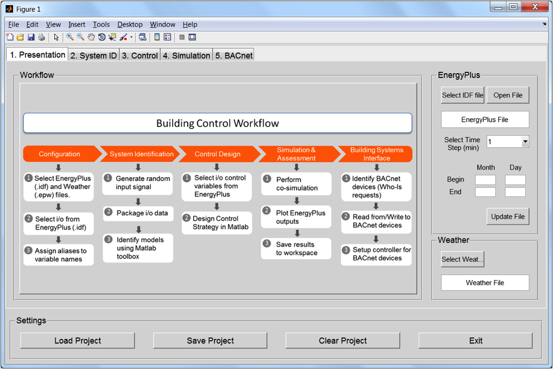This screenshot has height=369, width=553.
Task: Click the Insert Legend icon
Action: click(168, 37)
